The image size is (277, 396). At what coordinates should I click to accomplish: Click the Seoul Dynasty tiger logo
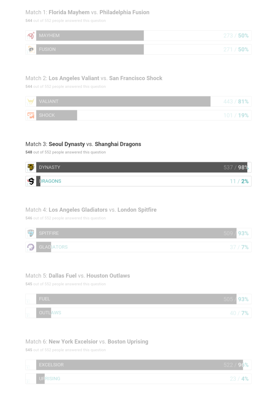31,167
